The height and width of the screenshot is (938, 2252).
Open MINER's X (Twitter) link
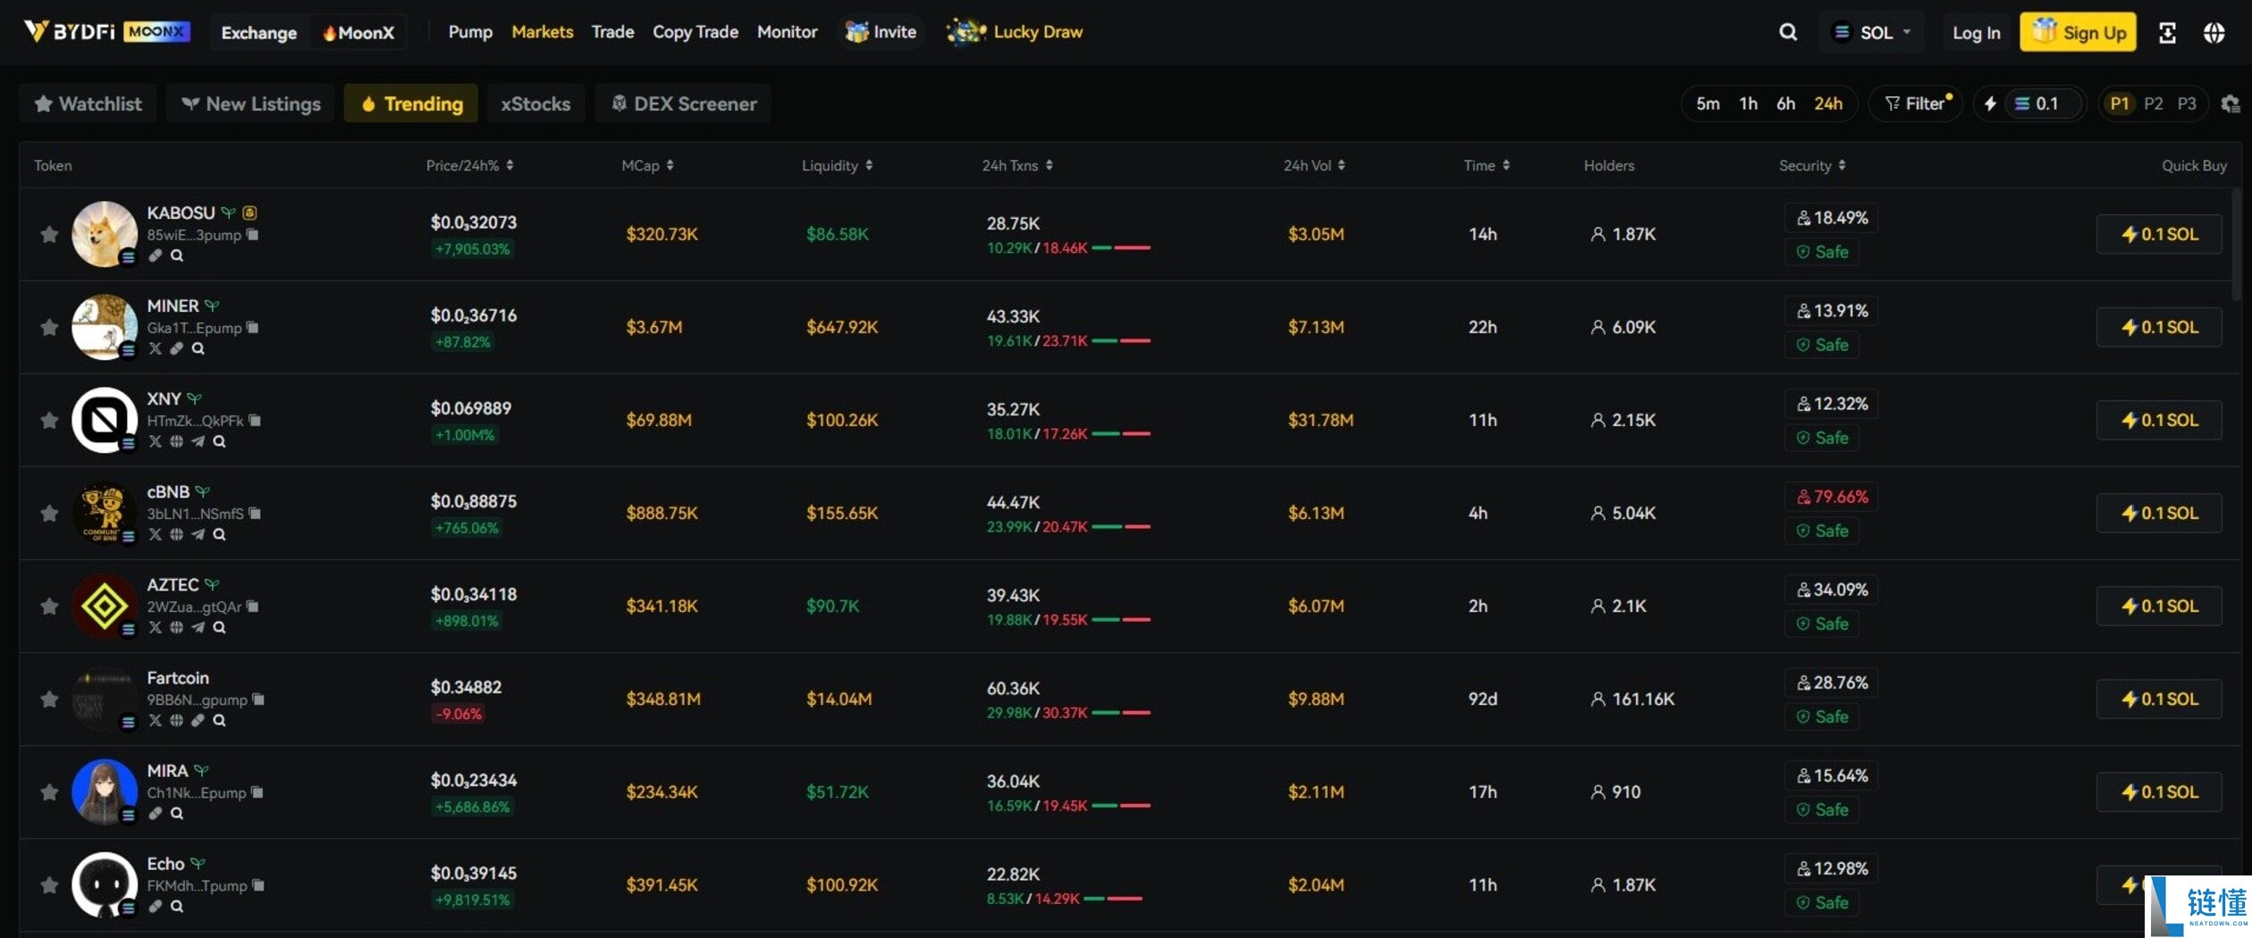pos(156,348)
